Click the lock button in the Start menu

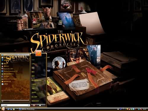click(x=40, y=105)
